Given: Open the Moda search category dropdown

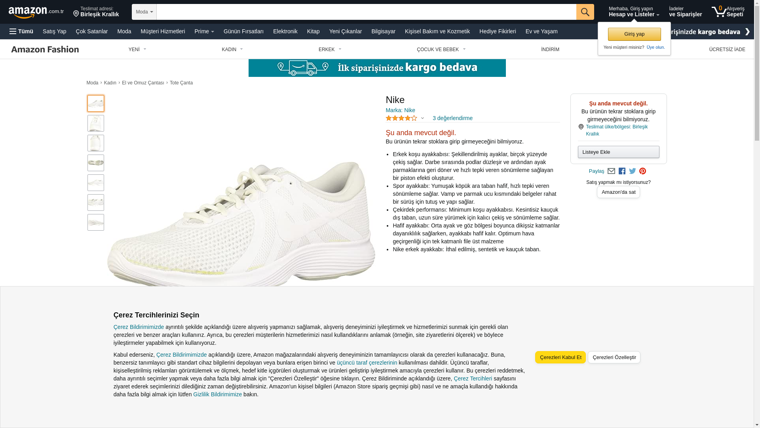Looking at the screenshot, I should tap(144, 12).
